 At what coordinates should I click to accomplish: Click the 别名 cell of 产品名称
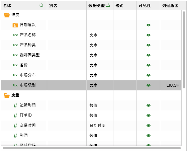pyautogui.click(x=67, y=35)
